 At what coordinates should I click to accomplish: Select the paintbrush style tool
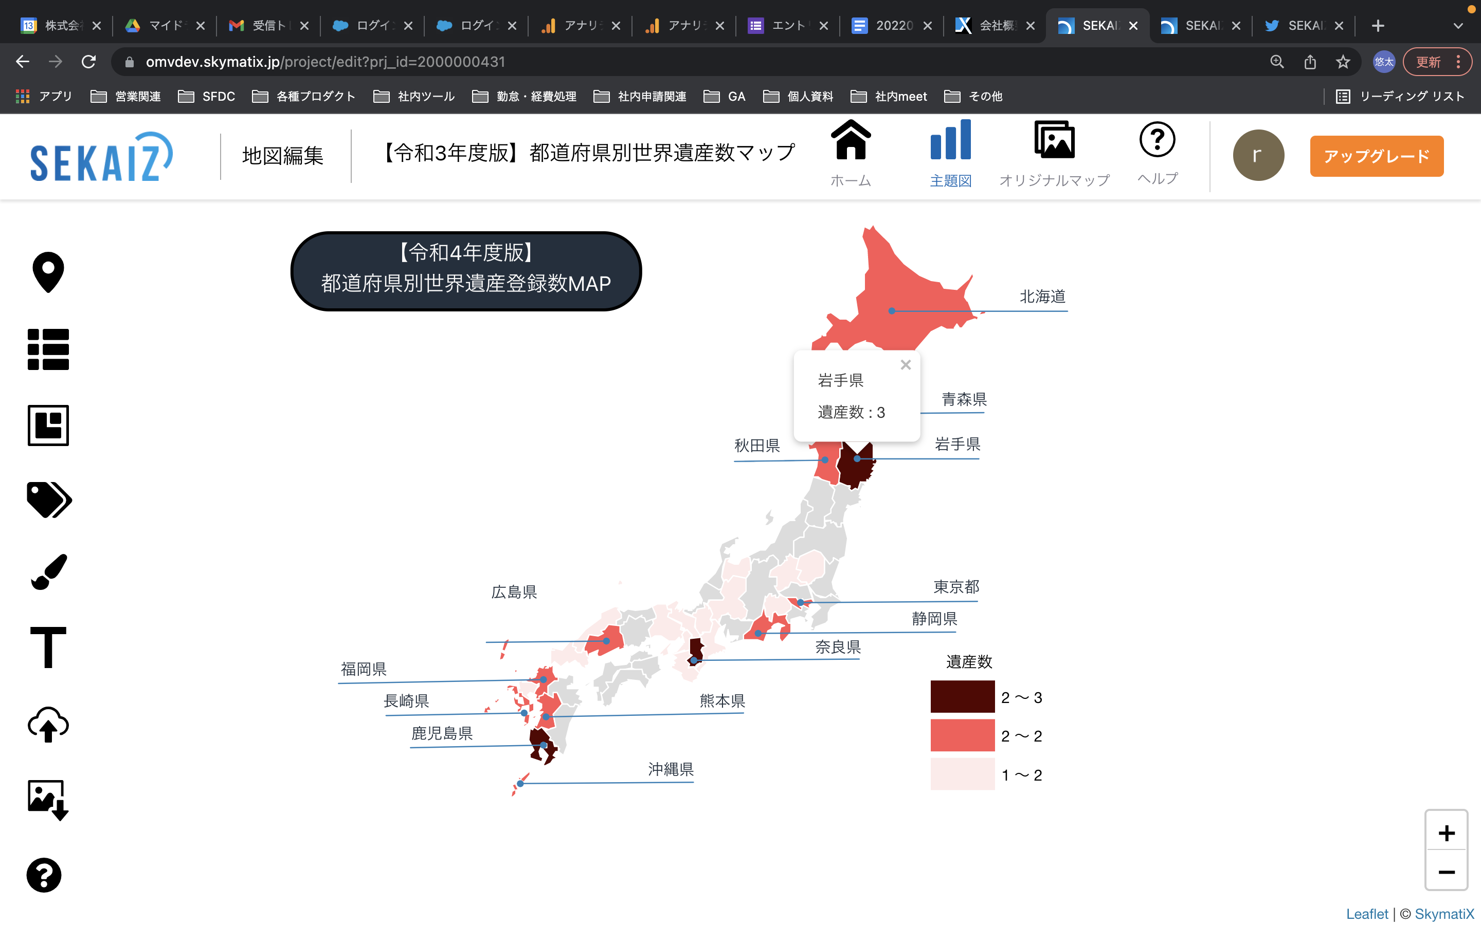coord(49,572)
